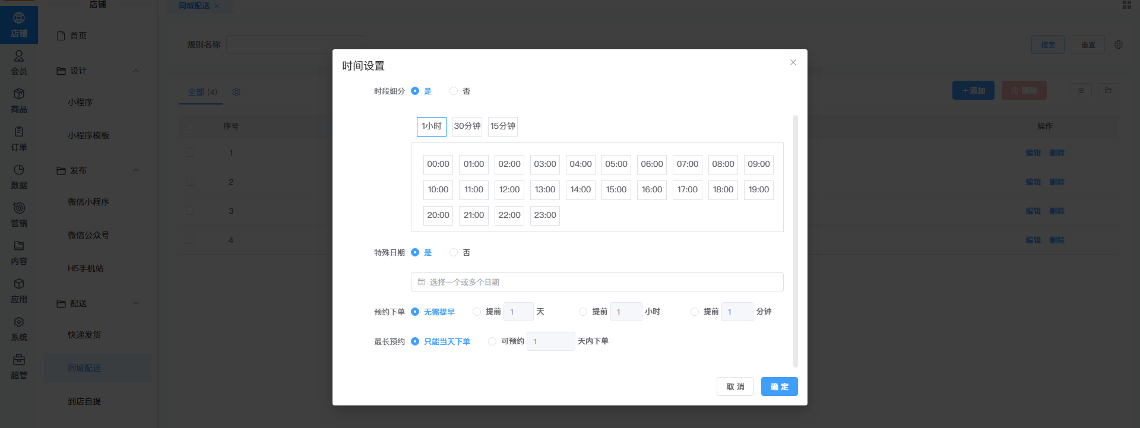
Task: Click the grid apps icon at top right
Action: pos(1126,5)
